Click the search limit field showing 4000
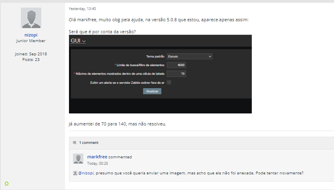This screenshot has width=334, height=190. coord(176,65)
